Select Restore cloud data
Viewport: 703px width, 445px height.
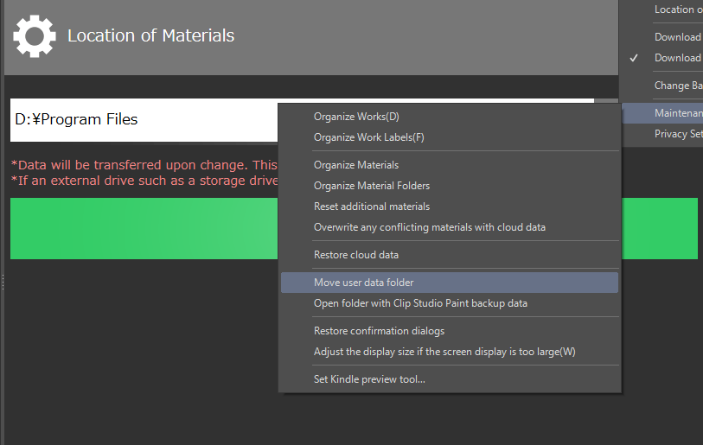pyautogui.click(x=355, y=255)
